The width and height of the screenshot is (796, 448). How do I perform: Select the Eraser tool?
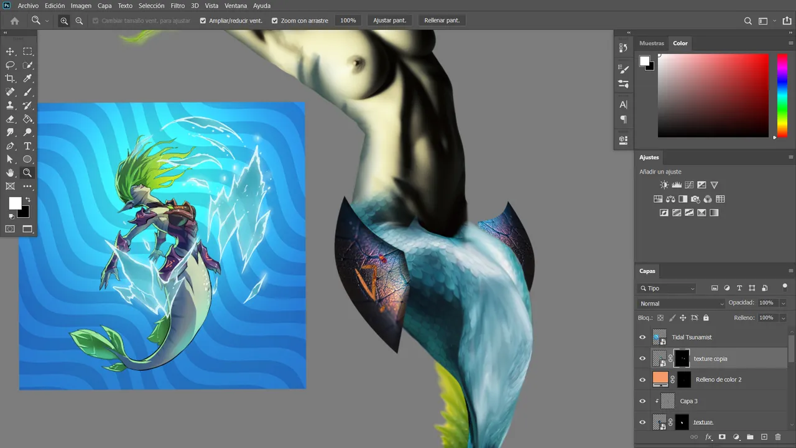[x=10, y=119]
